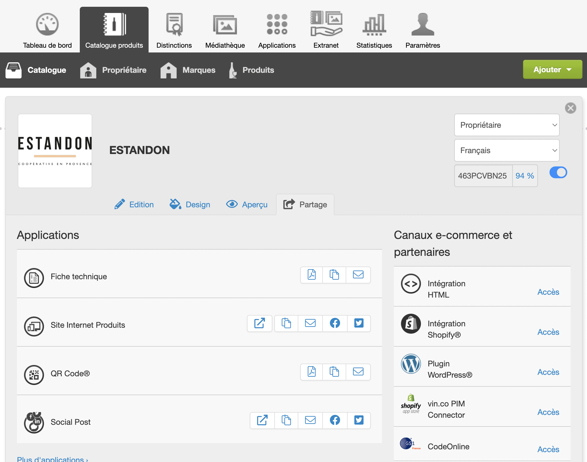587x462 pixels.
Task: Open Accès for Intégration Shopify
Action: coord(548,332)
